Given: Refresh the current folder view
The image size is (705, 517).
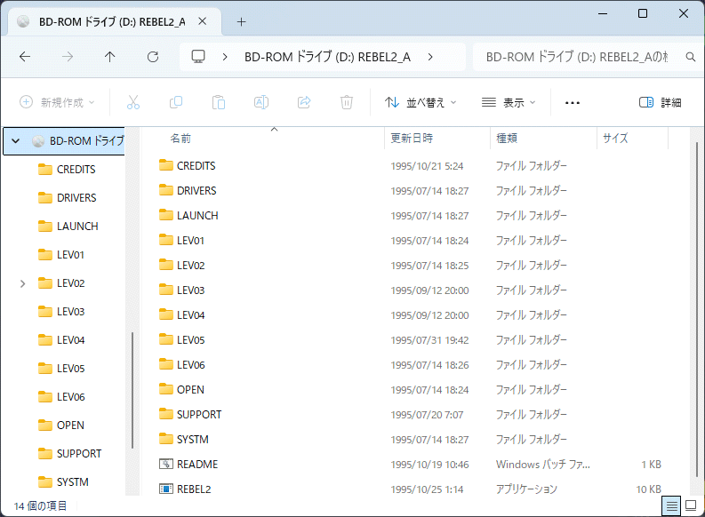Looking at the screenshot, I should (153, 57).
